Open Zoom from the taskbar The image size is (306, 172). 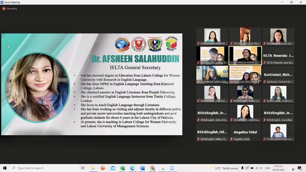tap(172, 168)
